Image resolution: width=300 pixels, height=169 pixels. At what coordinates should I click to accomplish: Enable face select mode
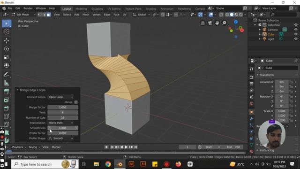click(x=49, y=15)
